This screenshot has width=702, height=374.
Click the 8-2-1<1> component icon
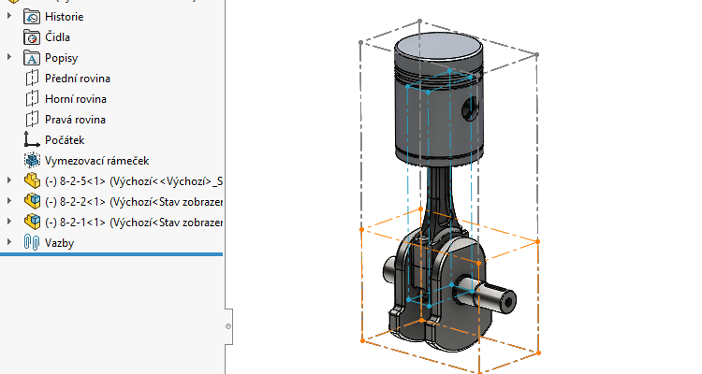(32, 223)
